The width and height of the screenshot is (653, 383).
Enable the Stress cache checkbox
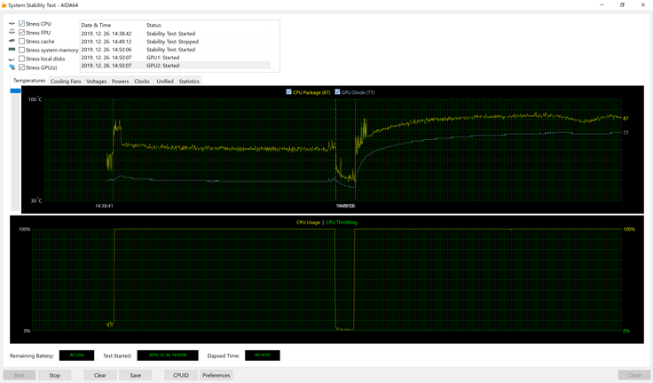pos(21,41)
